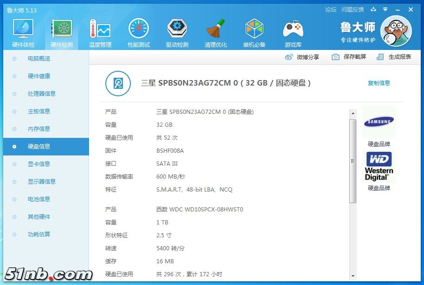Click the download tray icon in title bar
This screenshot has width=424, height=285.
tap(374, 9)
